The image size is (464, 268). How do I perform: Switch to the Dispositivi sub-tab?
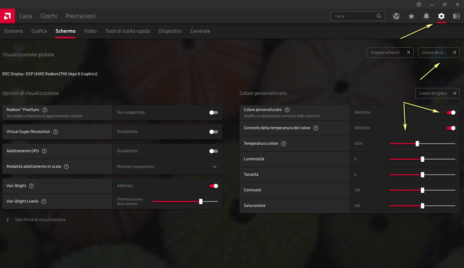click(170, 31)
